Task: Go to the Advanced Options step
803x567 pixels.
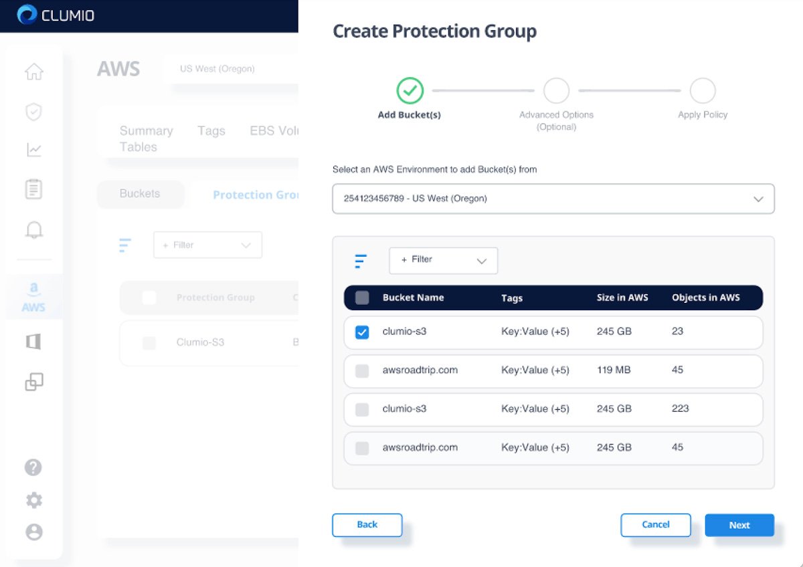Action: tap(556, 91)
